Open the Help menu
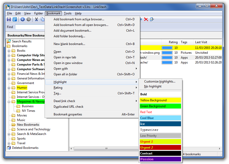 click(x=78, y=13)
